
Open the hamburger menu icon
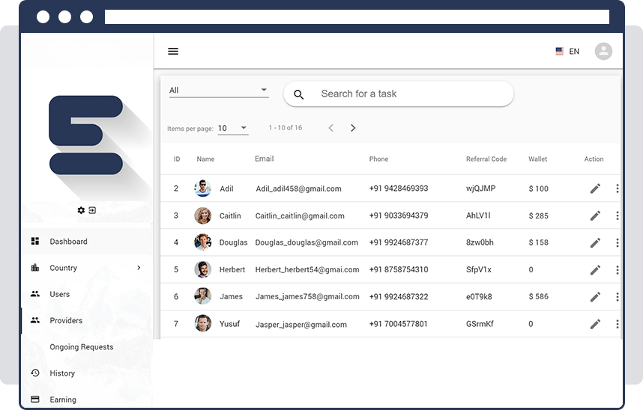[x=173, y=51]
